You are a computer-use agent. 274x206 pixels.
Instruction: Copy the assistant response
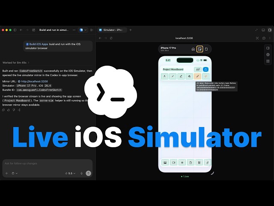coord(3,110)
